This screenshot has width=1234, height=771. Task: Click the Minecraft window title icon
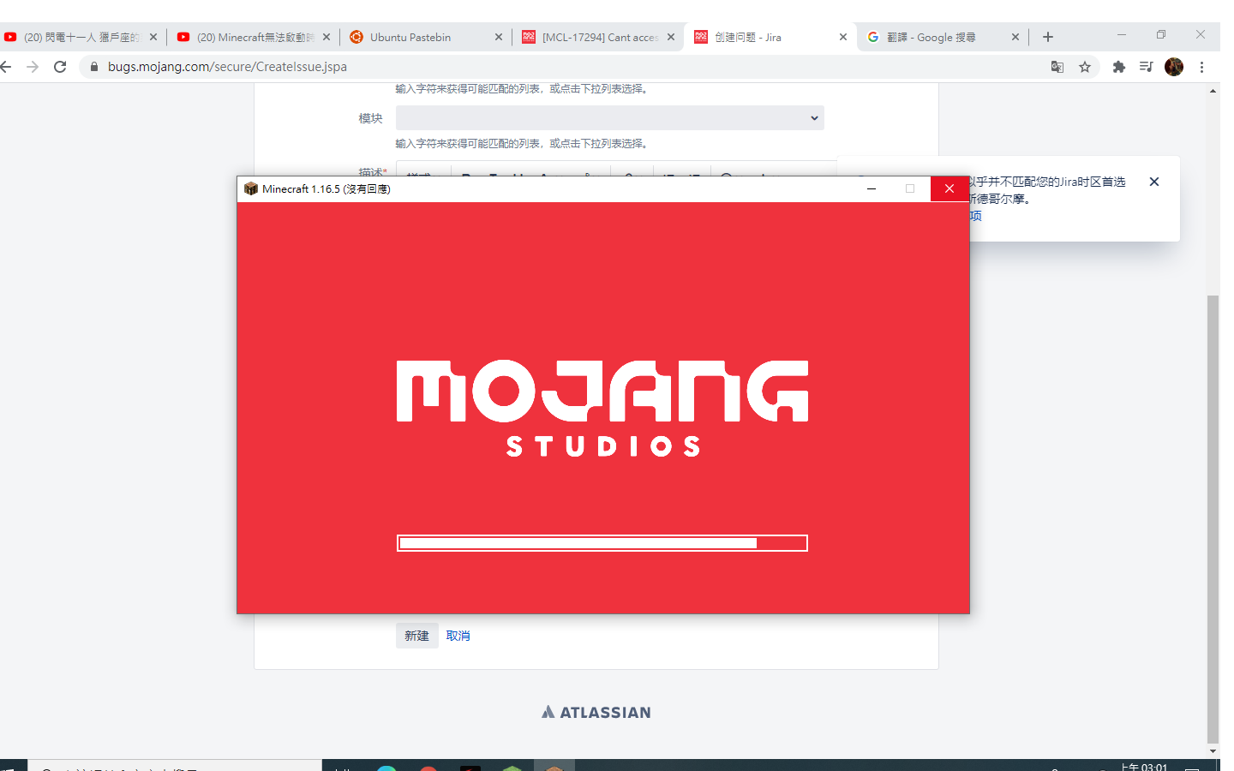(251, 188)
